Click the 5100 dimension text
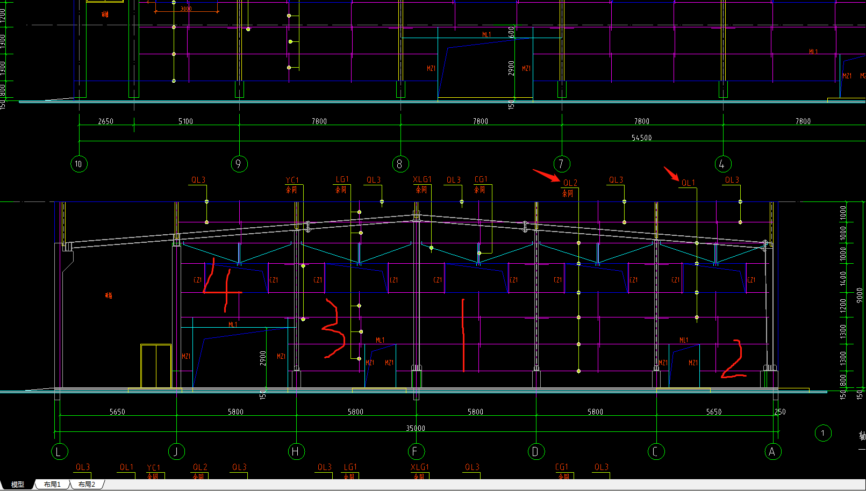The width and height of the screenshot is (866, 491). point(185,121)
